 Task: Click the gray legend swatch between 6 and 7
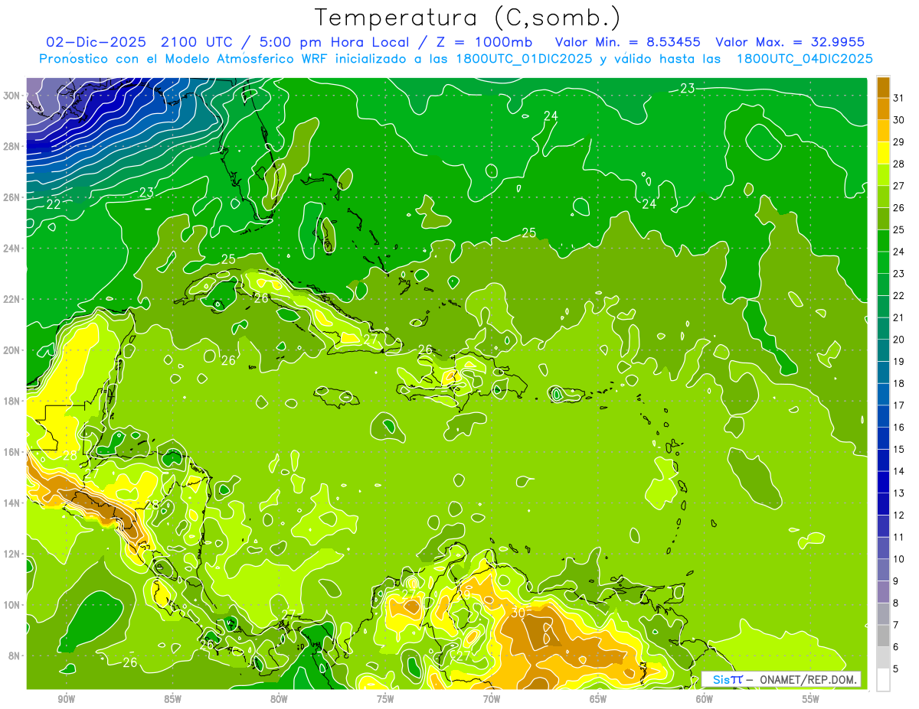click(883, 636)
